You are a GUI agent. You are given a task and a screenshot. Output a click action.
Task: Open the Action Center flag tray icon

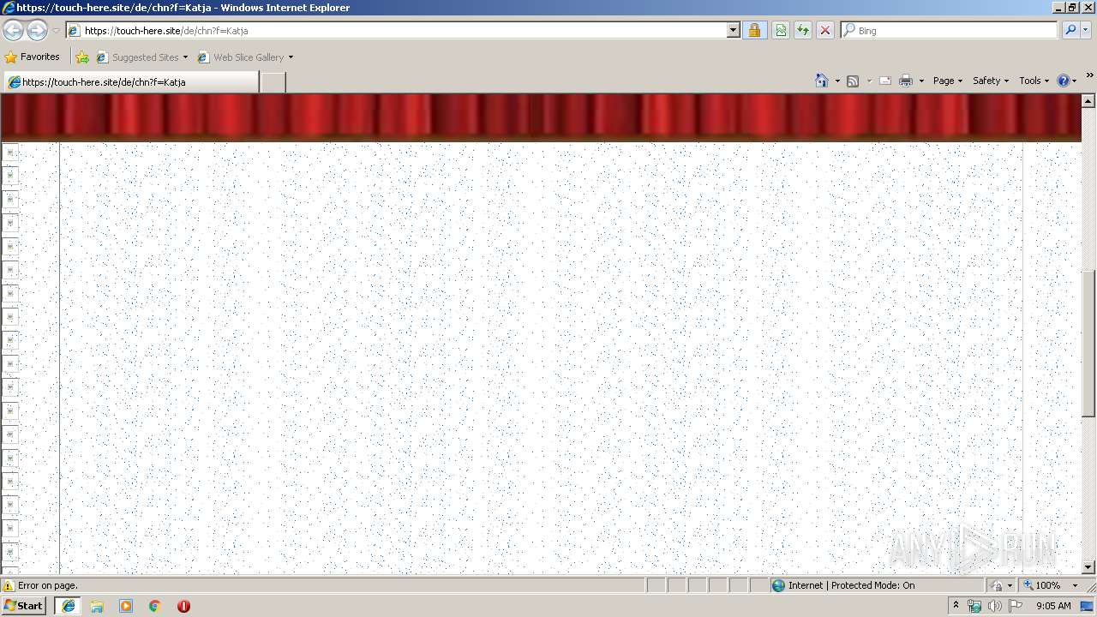pos(1016,606)
